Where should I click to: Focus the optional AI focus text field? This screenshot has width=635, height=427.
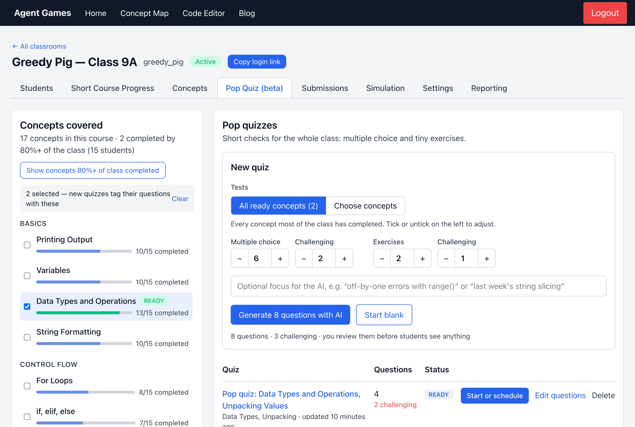tap(419, 286)
